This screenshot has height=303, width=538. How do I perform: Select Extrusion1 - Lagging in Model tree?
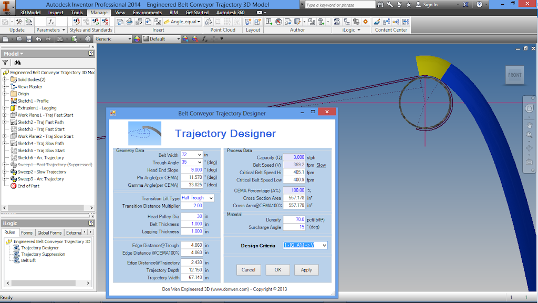(37, 108)
